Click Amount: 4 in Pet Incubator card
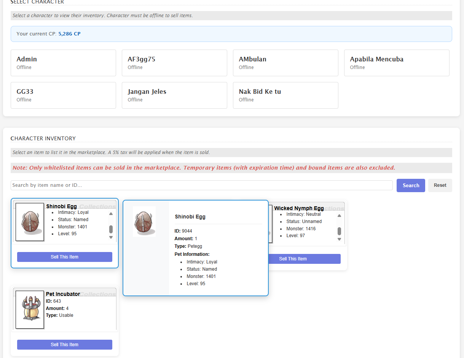Viewport: 464px width, 358px height. 57,308
